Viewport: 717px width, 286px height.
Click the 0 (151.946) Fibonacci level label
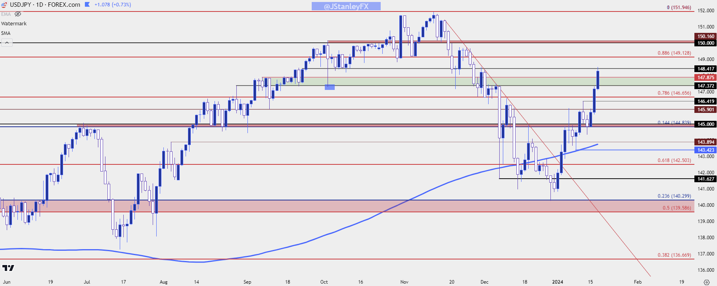coord(679,8)
